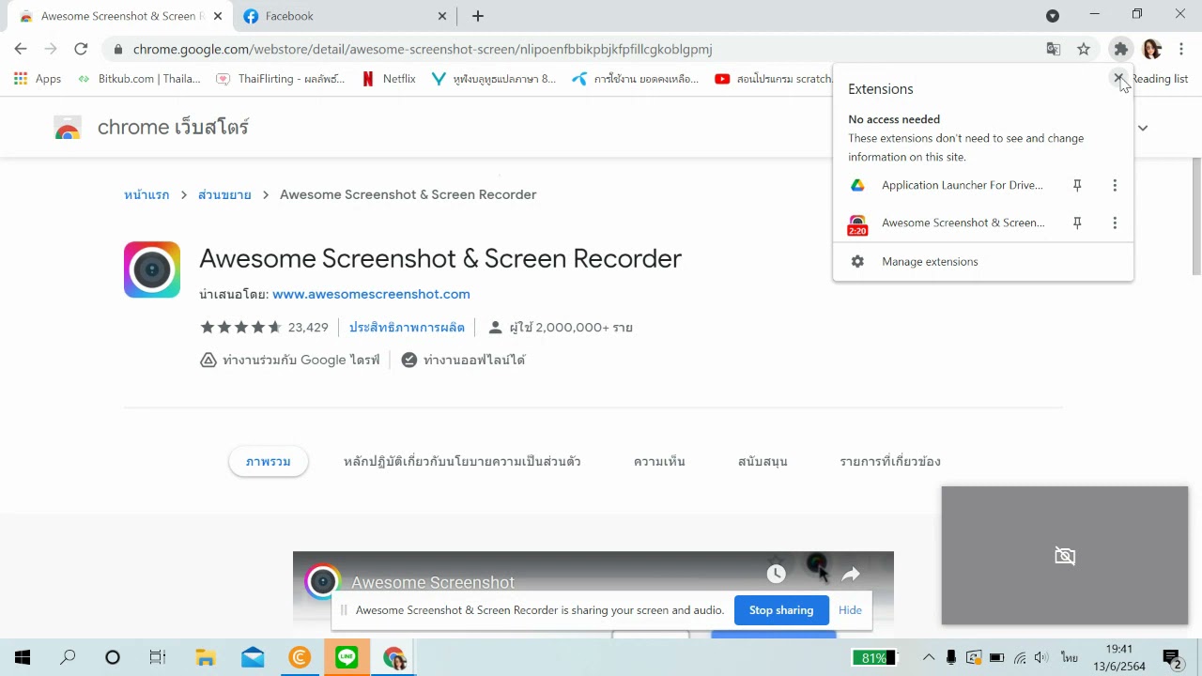This screenshot has width=1202, height=676.
Task: Open the notification center icon
Action: pos(1172,658)
